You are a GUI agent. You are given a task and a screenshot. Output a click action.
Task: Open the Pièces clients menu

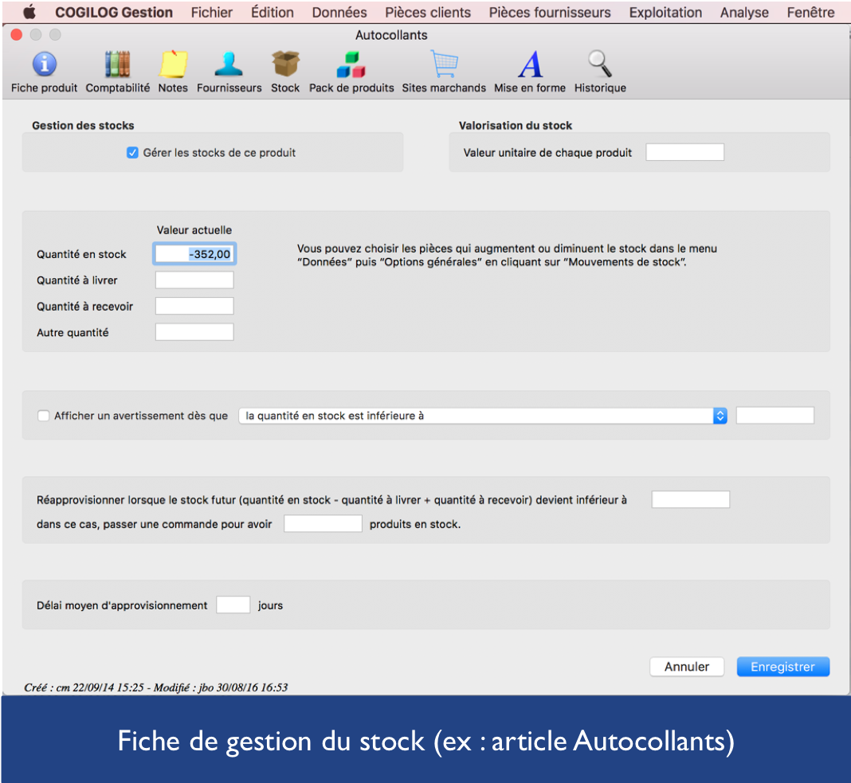coord(428,12)
